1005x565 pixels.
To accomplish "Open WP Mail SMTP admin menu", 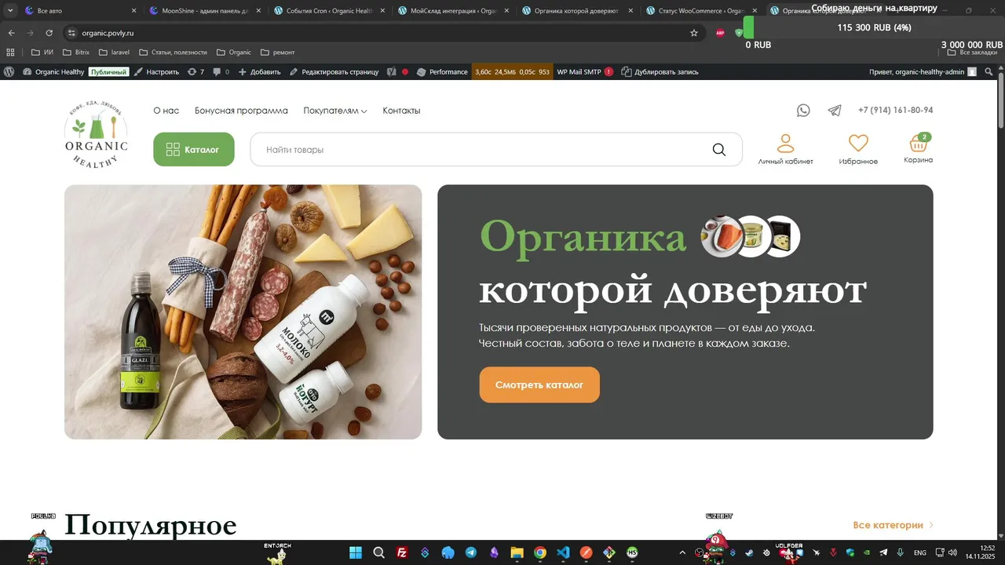I will (x=585, y=71).
